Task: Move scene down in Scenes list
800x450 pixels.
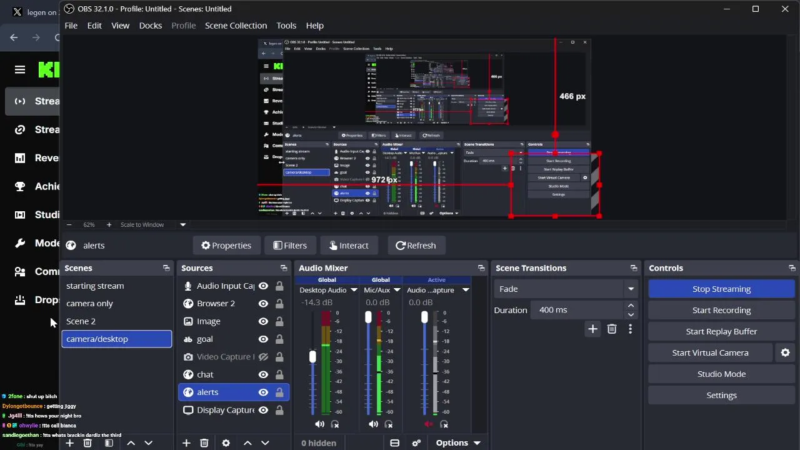Action: (x=148, y=442)
